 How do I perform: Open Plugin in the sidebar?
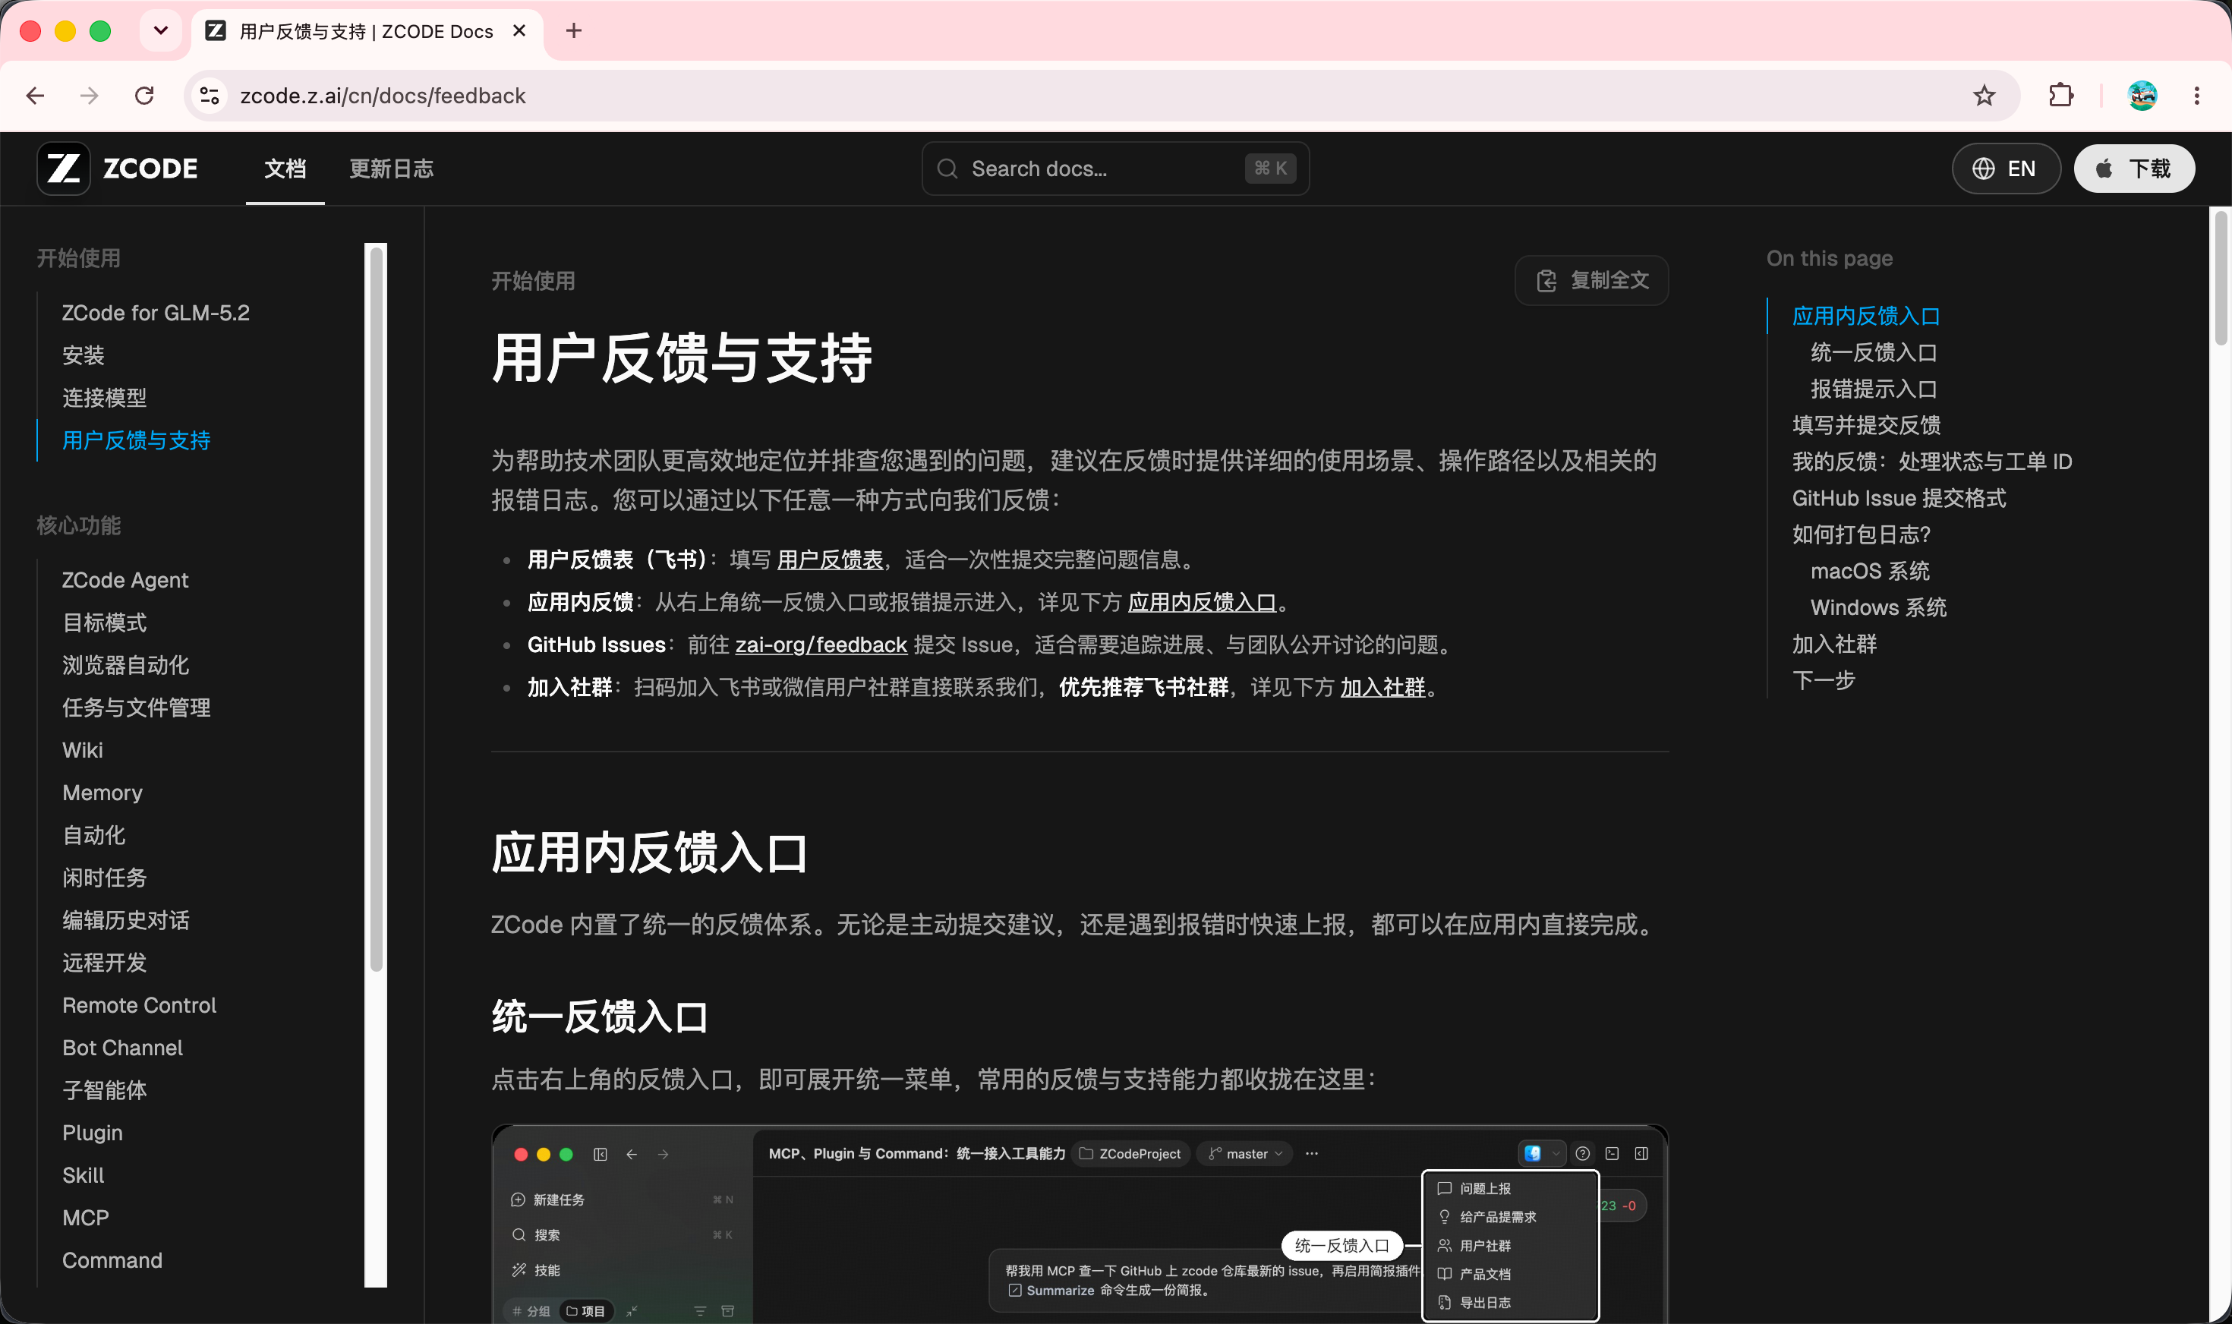tap(93, 1133)
